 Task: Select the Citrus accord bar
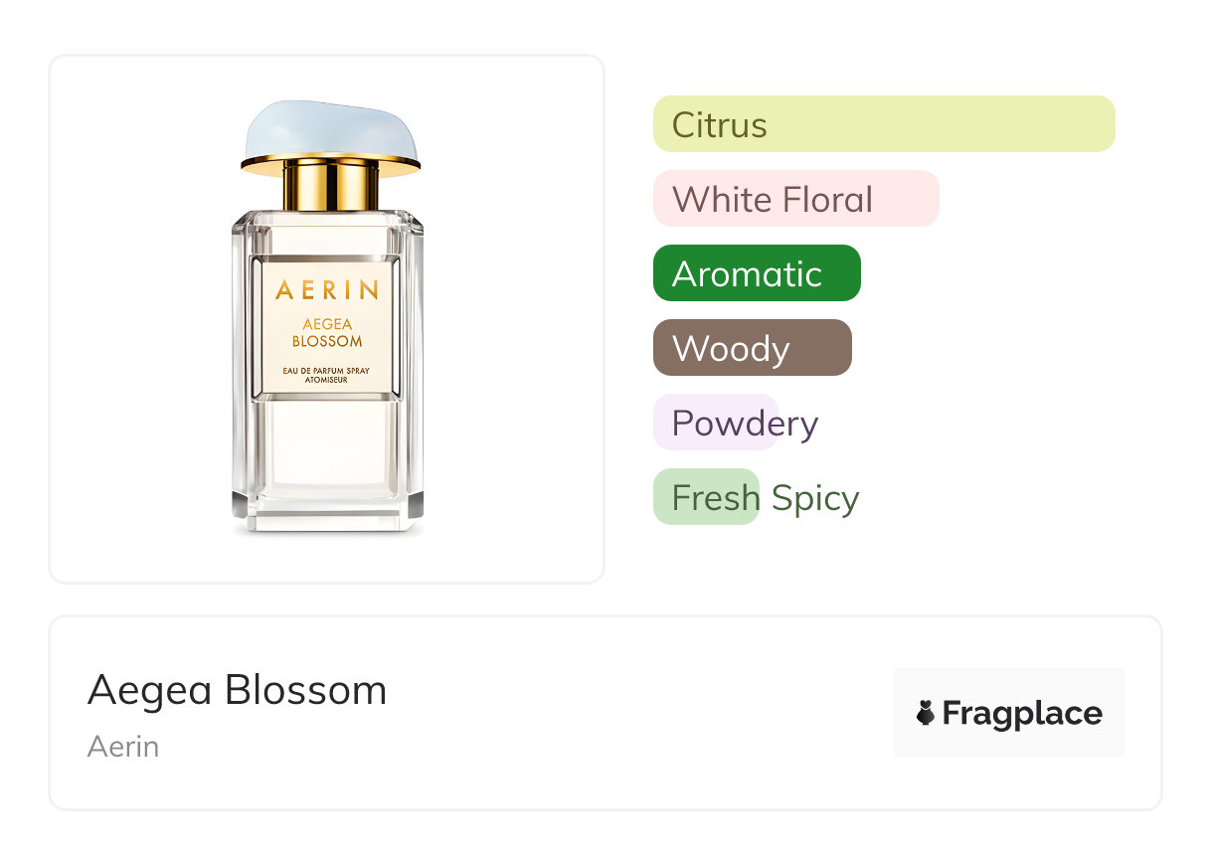coord(883,124)
